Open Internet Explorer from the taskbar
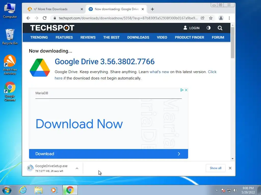This screenshot has height=195, width=261. [23, 190]
